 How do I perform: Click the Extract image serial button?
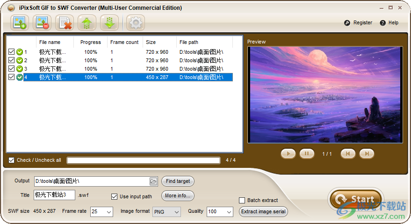[x=263, y=212]
